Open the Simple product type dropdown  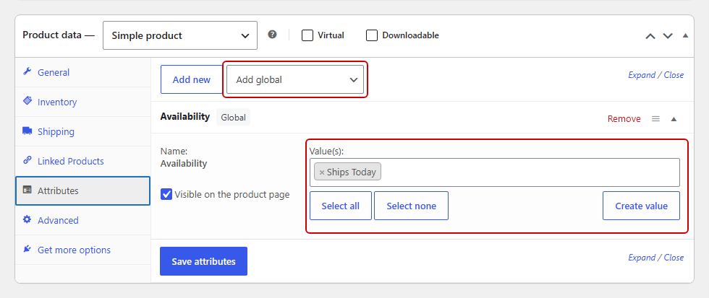(x=180, y=35)
